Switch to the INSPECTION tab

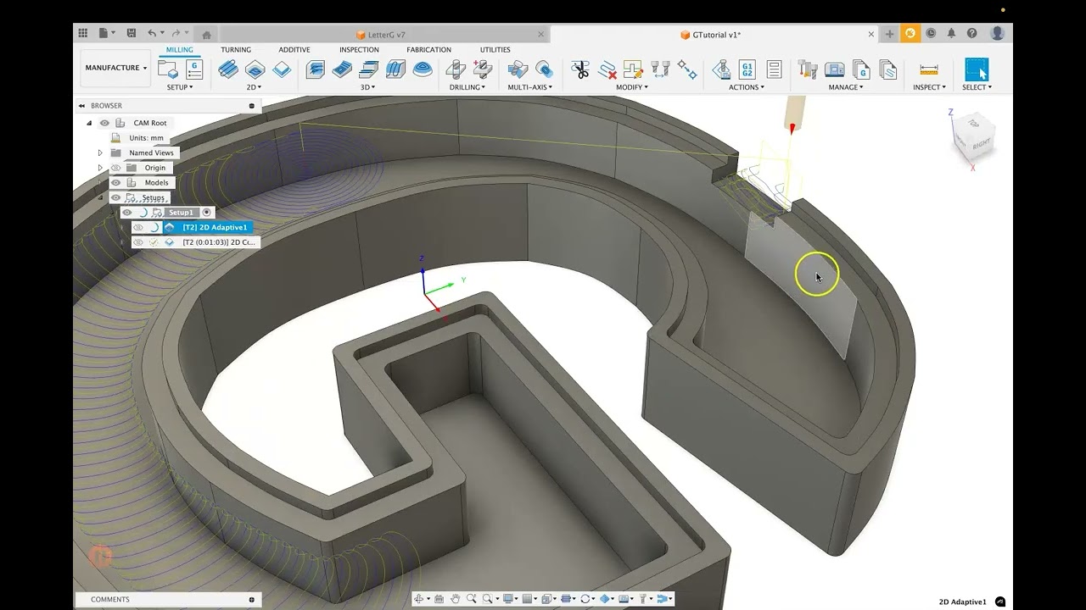[359, 50]
